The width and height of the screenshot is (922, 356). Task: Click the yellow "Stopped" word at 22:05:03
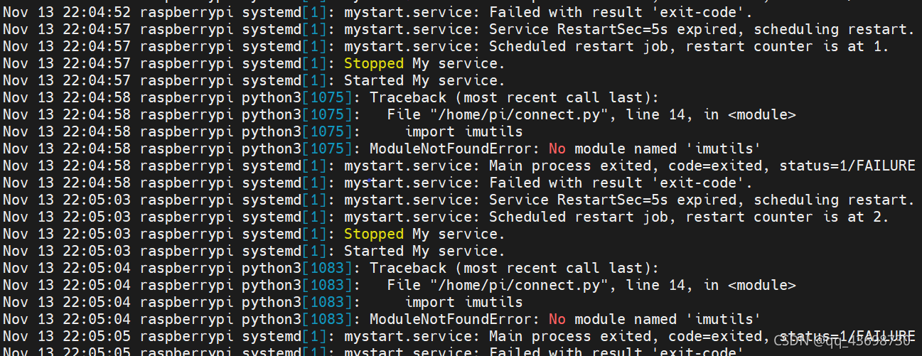pos(374,234)
